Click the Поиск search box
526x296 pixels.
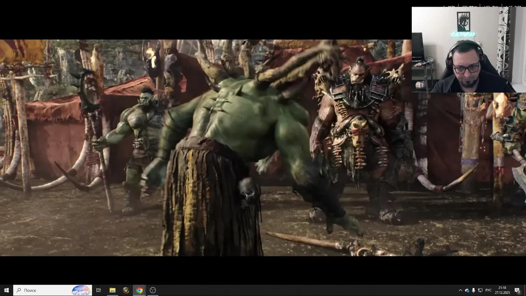[x=53, y=290]
